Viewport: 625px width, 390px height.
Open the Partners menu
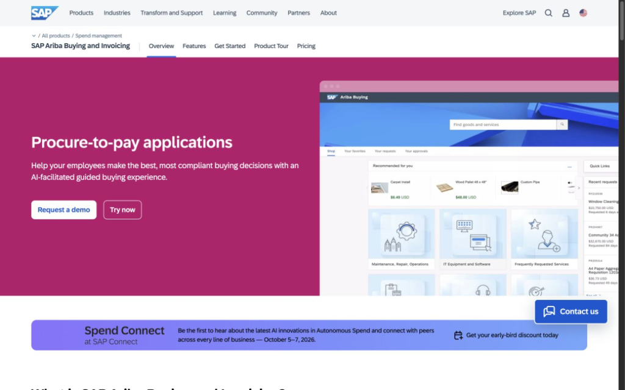(298, 13)
